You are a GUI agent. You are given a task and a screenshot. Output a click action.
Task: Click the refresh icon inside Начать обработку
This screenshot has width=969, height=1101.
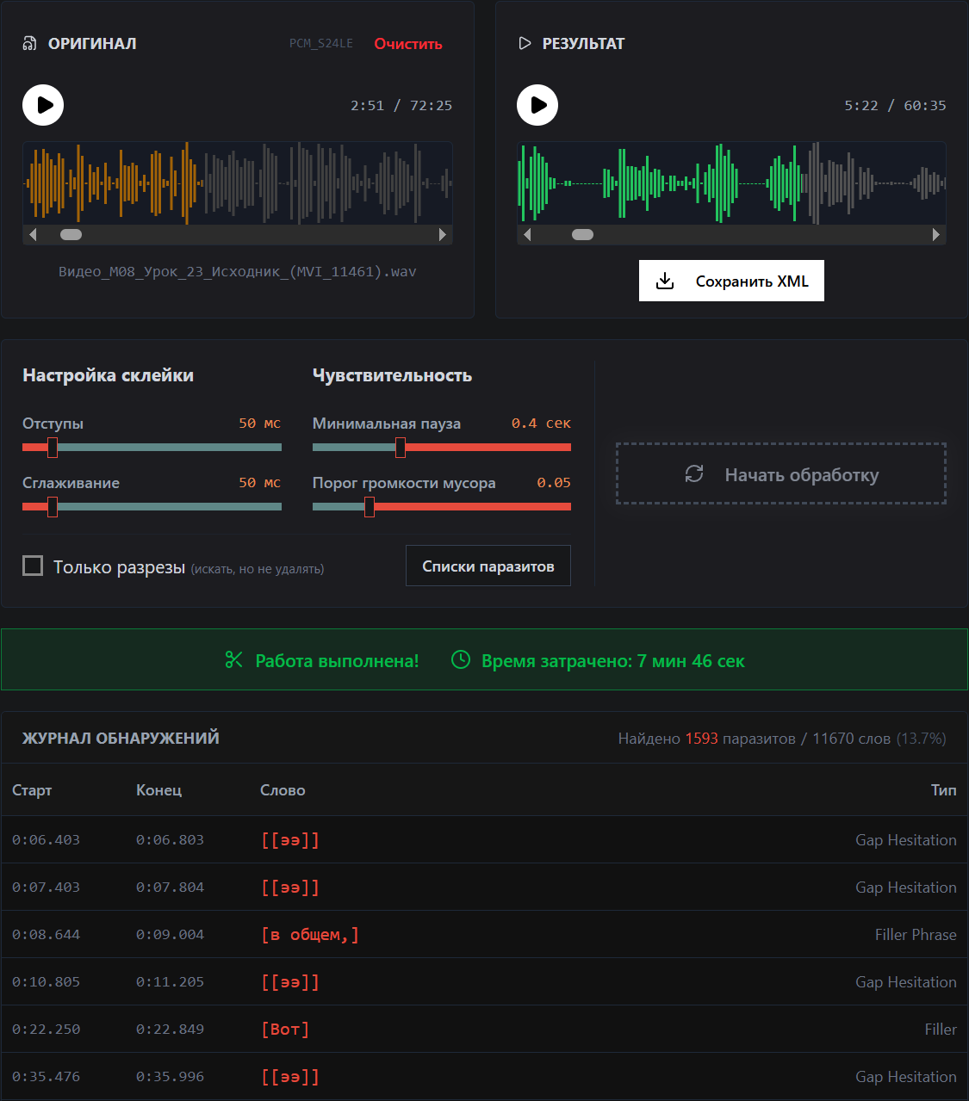coord(694,473)
